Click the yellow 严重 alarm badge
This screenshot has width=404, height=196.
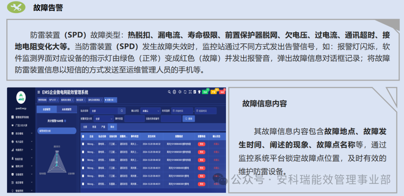pos(214,92)
